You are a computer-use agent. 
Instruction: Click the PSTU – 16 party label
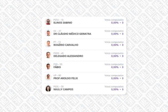59,20
